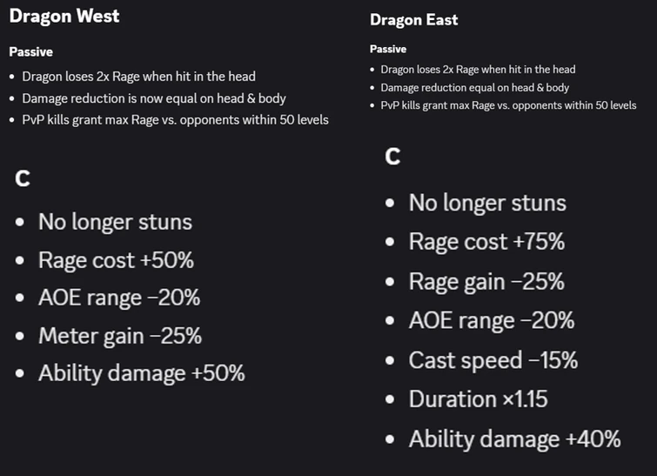Click Dragon East's 'AOE range −20%' line
This screenshot has width=657, height=476.
[492, 320]
